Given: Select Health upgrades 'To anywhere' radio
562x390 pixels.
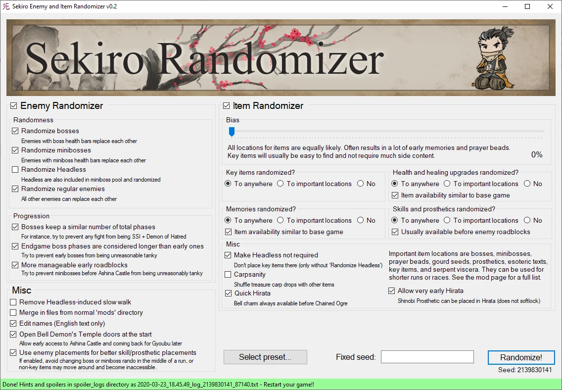Looking at the screenshot, I should point(395,184).
